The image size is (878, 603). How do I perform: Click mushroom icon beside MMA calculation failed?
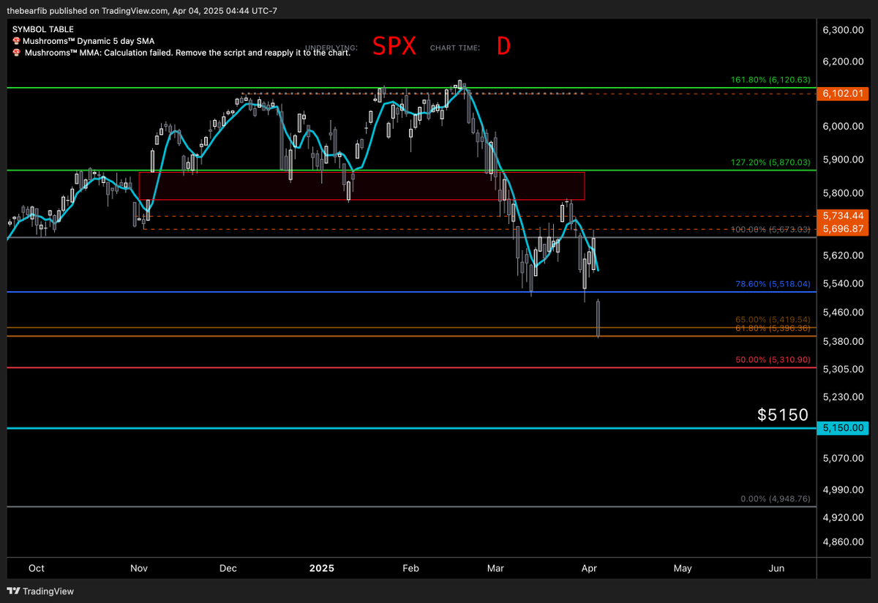click(16, 53)
